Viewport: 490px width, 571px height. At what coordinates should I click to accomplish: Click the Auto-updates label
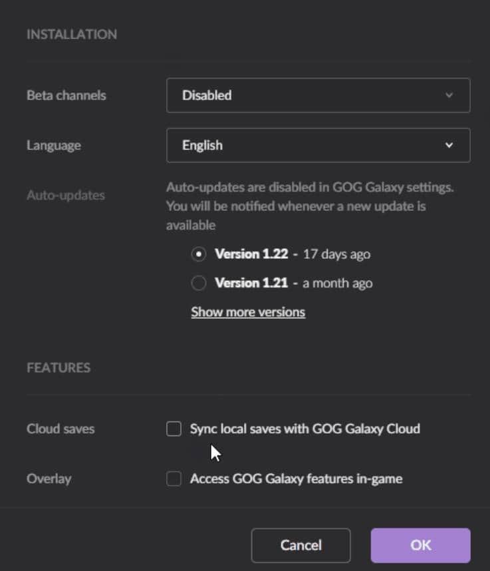65,195
